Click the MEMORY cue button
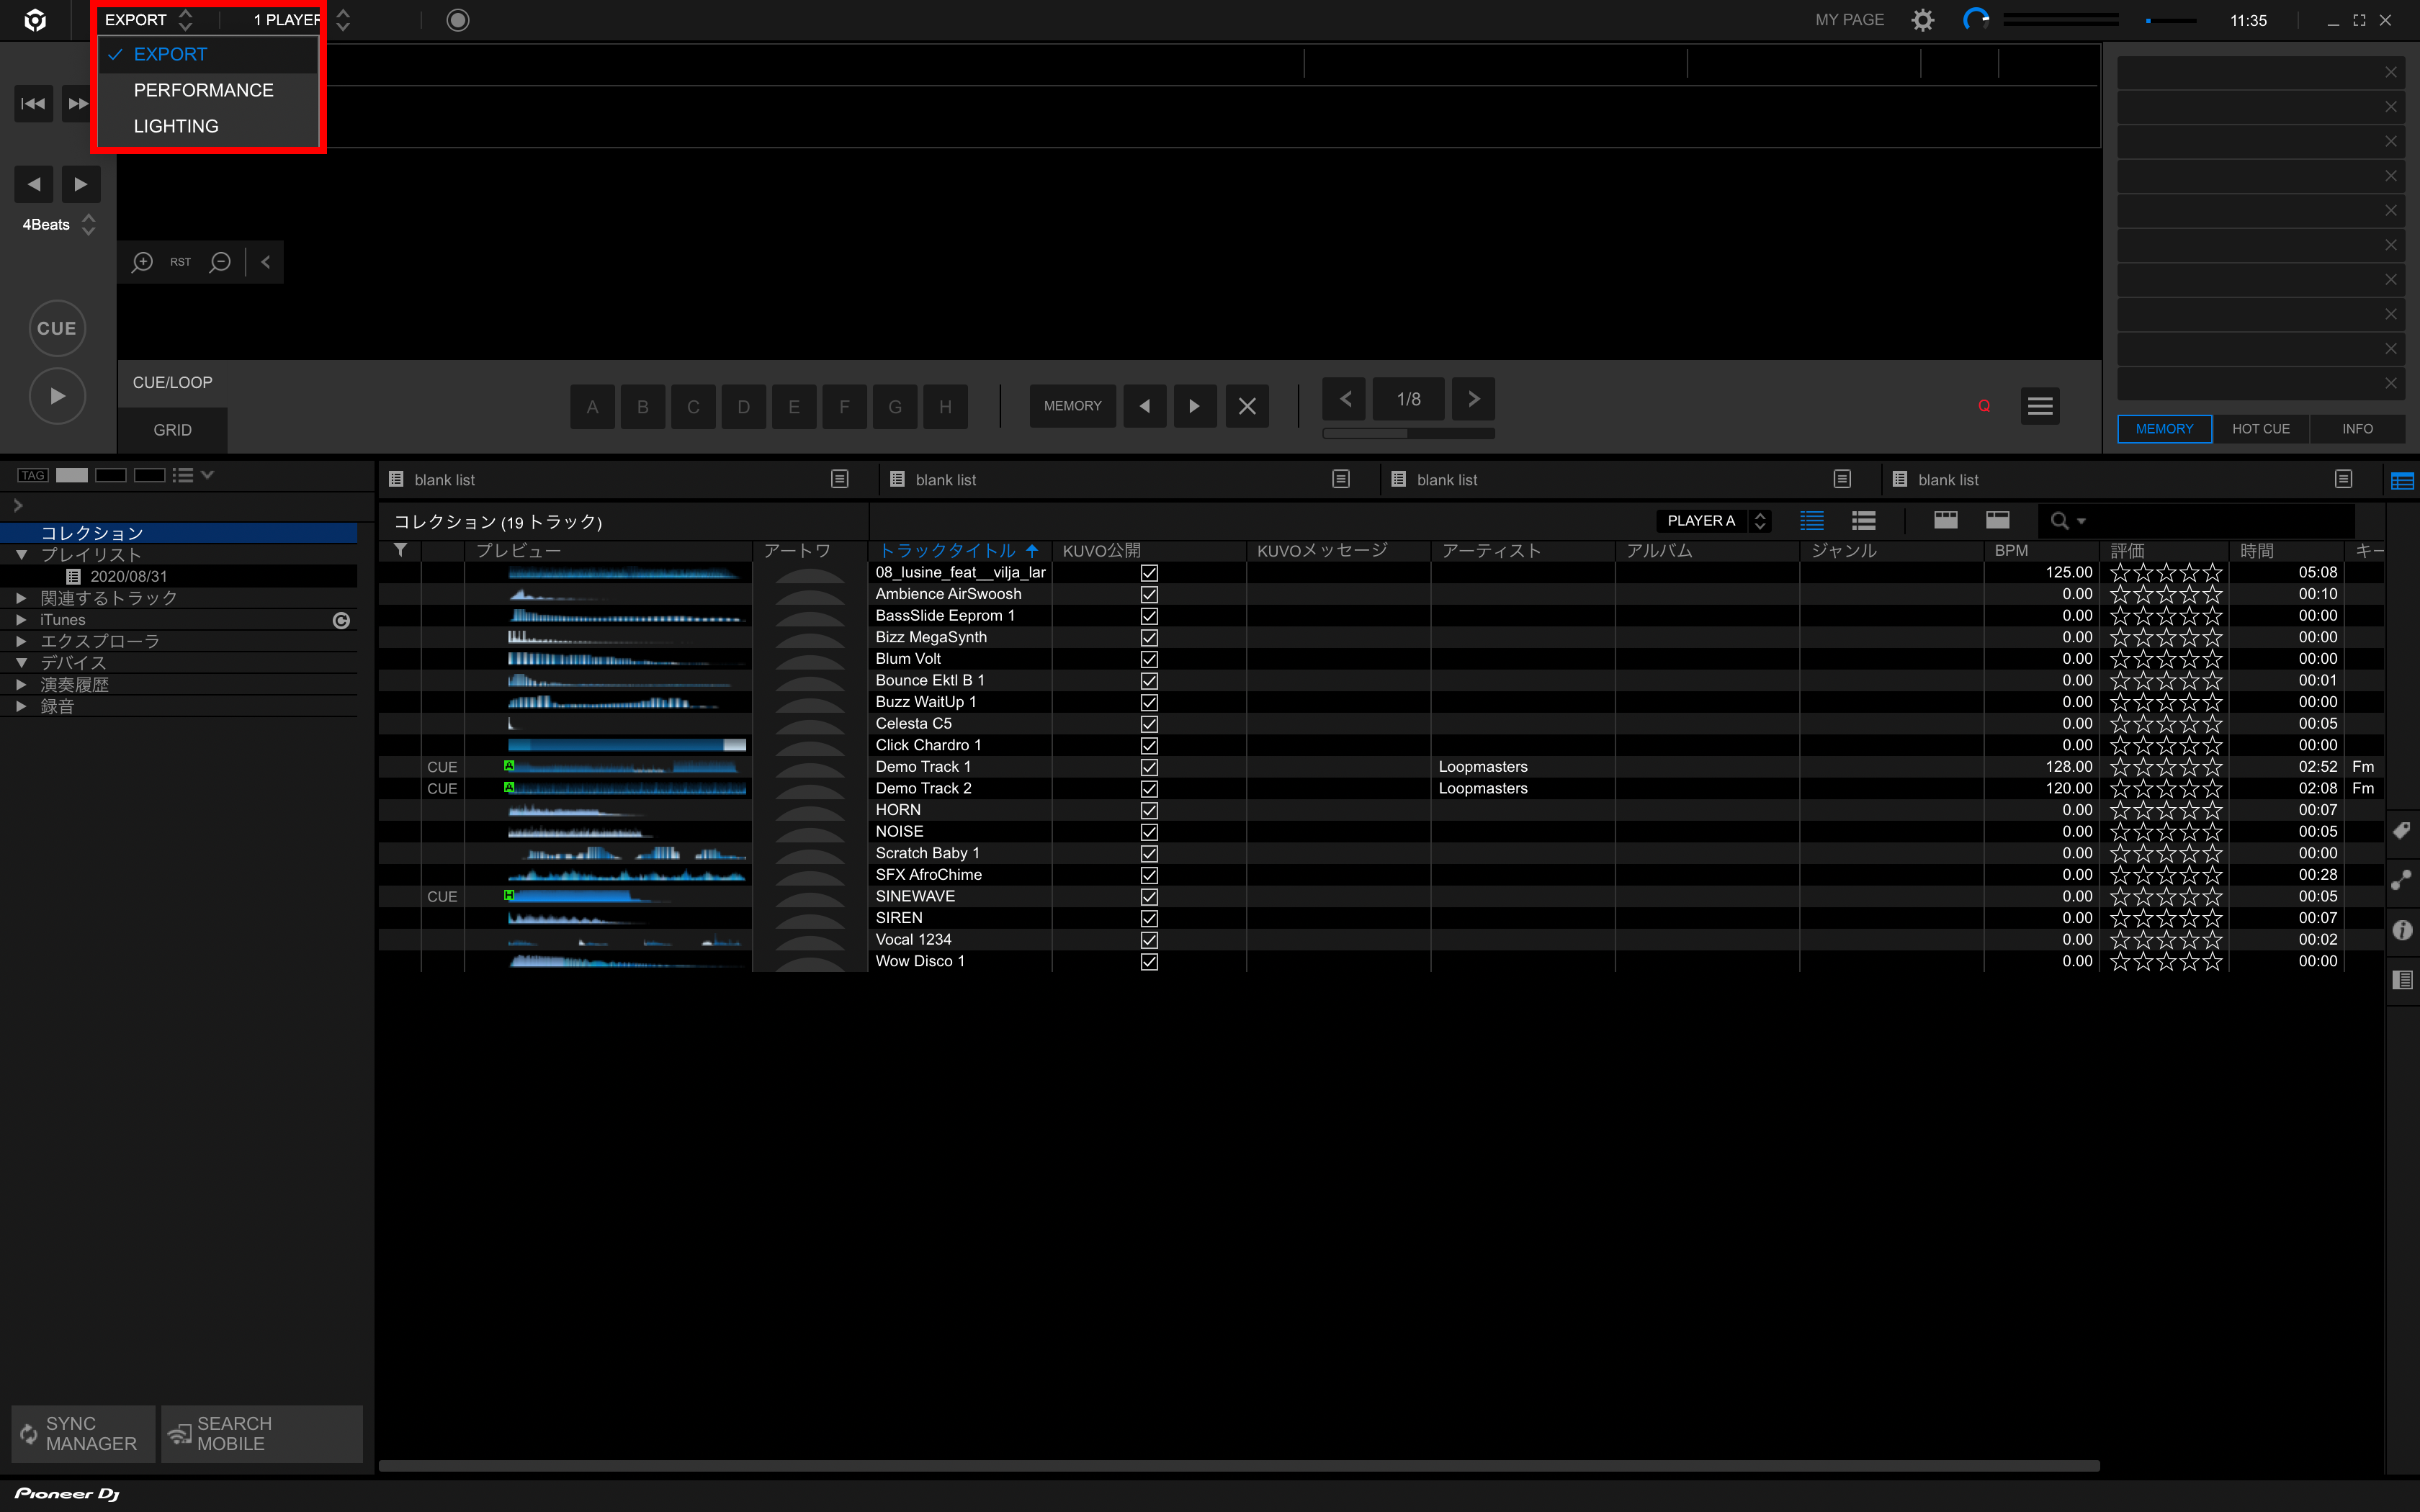2420x1512 pixels. coord(1072,406)
